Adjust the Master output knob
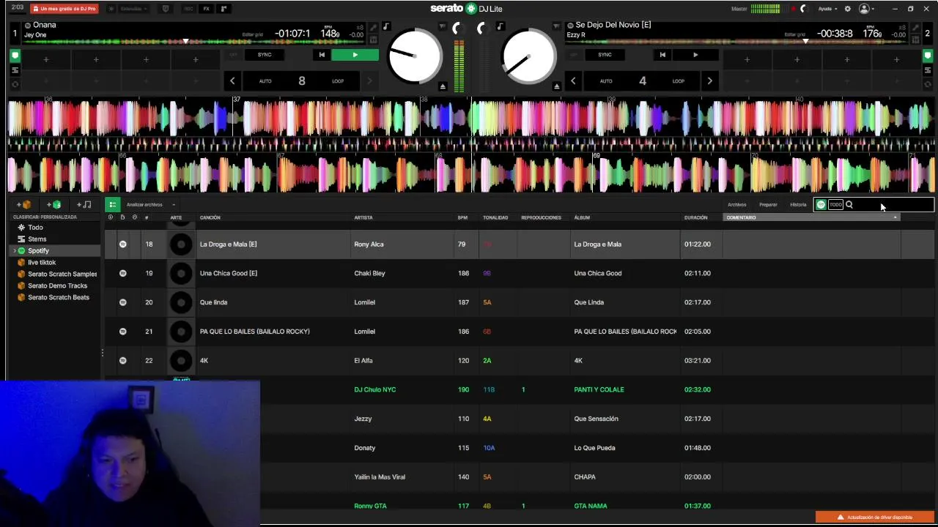 803,9
